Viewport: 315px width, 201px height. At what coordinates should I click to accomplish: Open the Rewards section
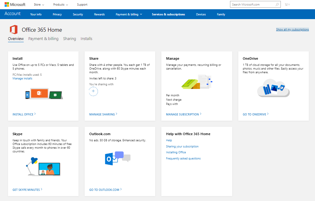(x=99, y=14)
